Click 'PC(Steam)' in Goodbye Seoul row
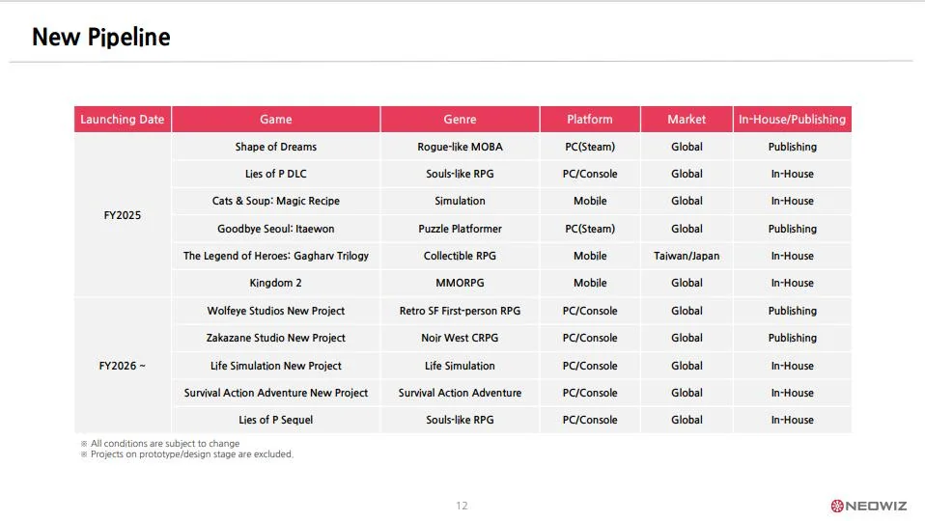The width and height of the screenshot is (925, 521). click(x=589, y=229)
